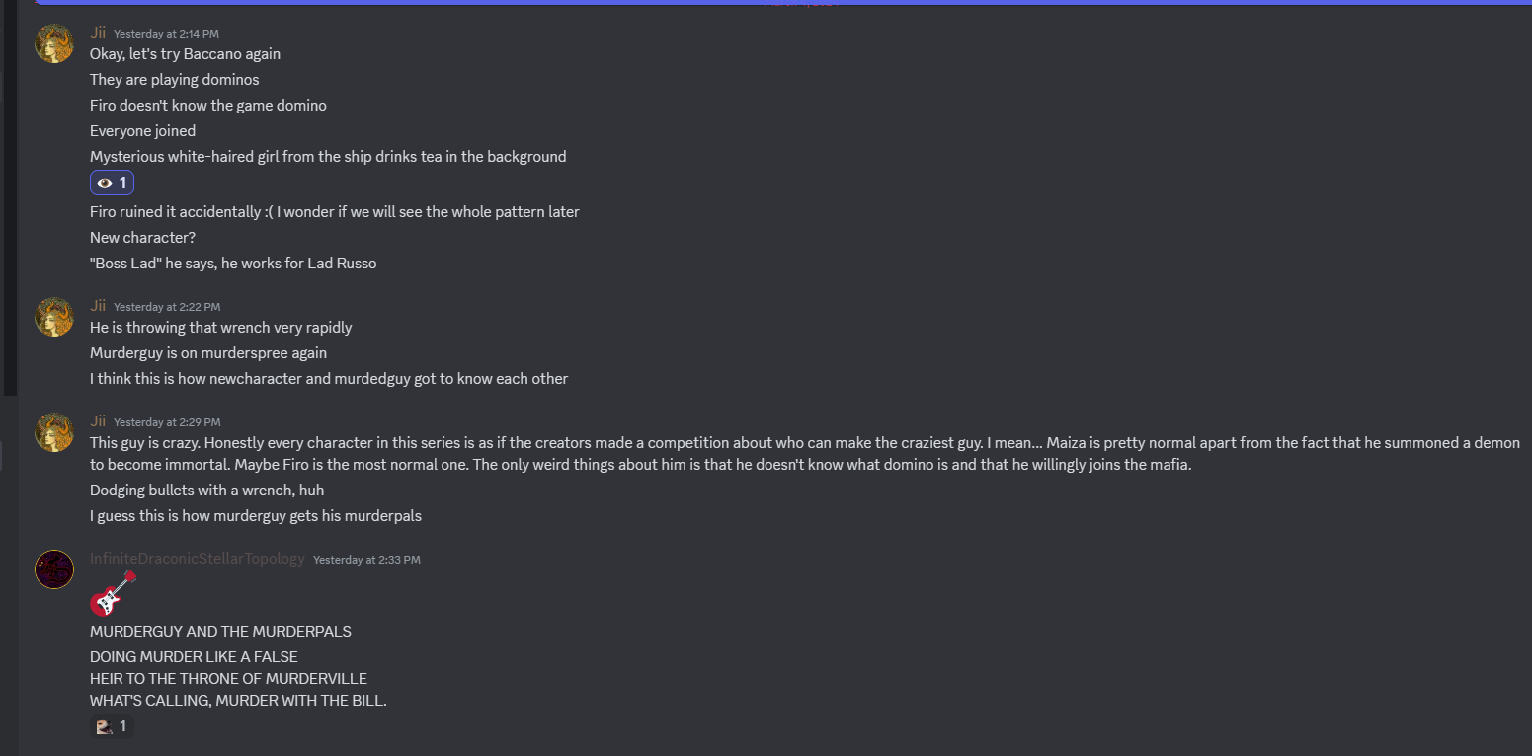
Task: Toggle the eye emoji reaction
Action: [x=112, y=183]
